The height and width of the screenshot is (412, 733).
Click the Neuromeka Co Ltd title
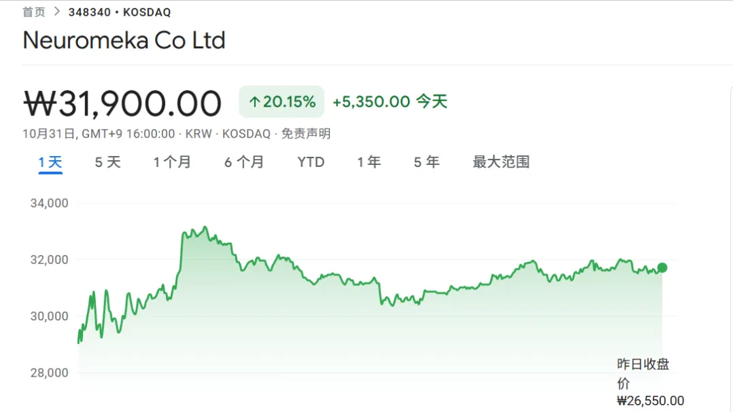124,41
